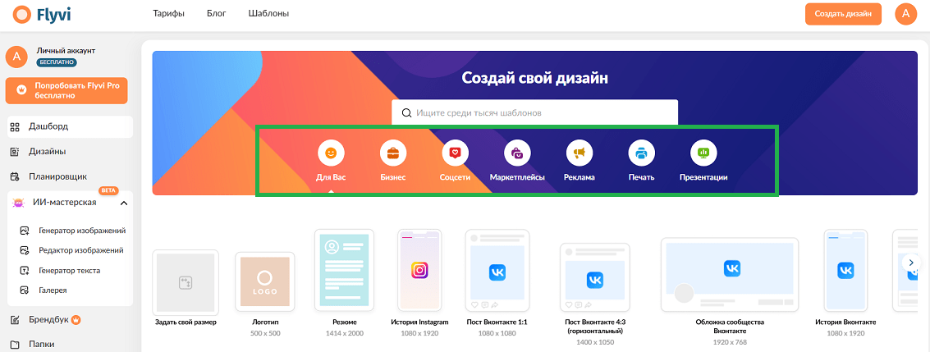Click the sidebar account avatar
Viewport: 930px width, 352px height.
(16, 57)
